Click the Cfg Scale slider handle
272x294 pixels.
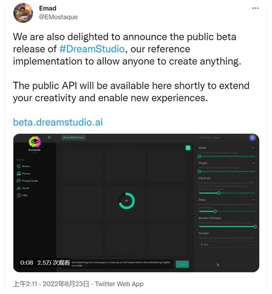point(219,193)
